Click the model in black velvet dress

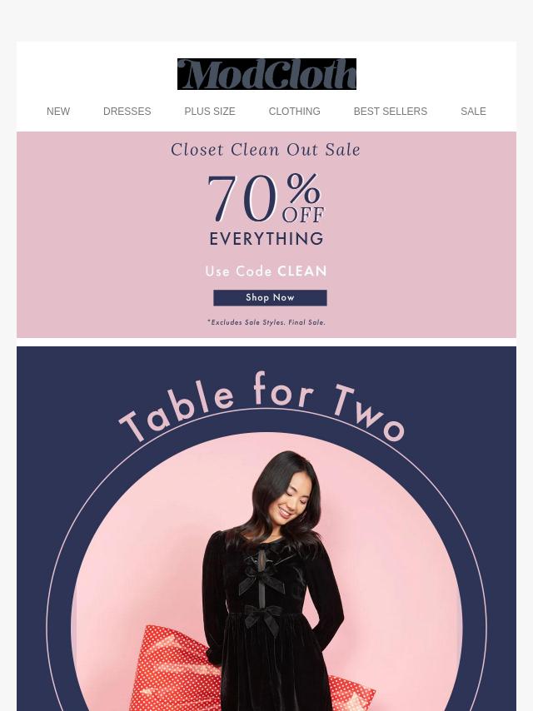[x=272, y=580]
